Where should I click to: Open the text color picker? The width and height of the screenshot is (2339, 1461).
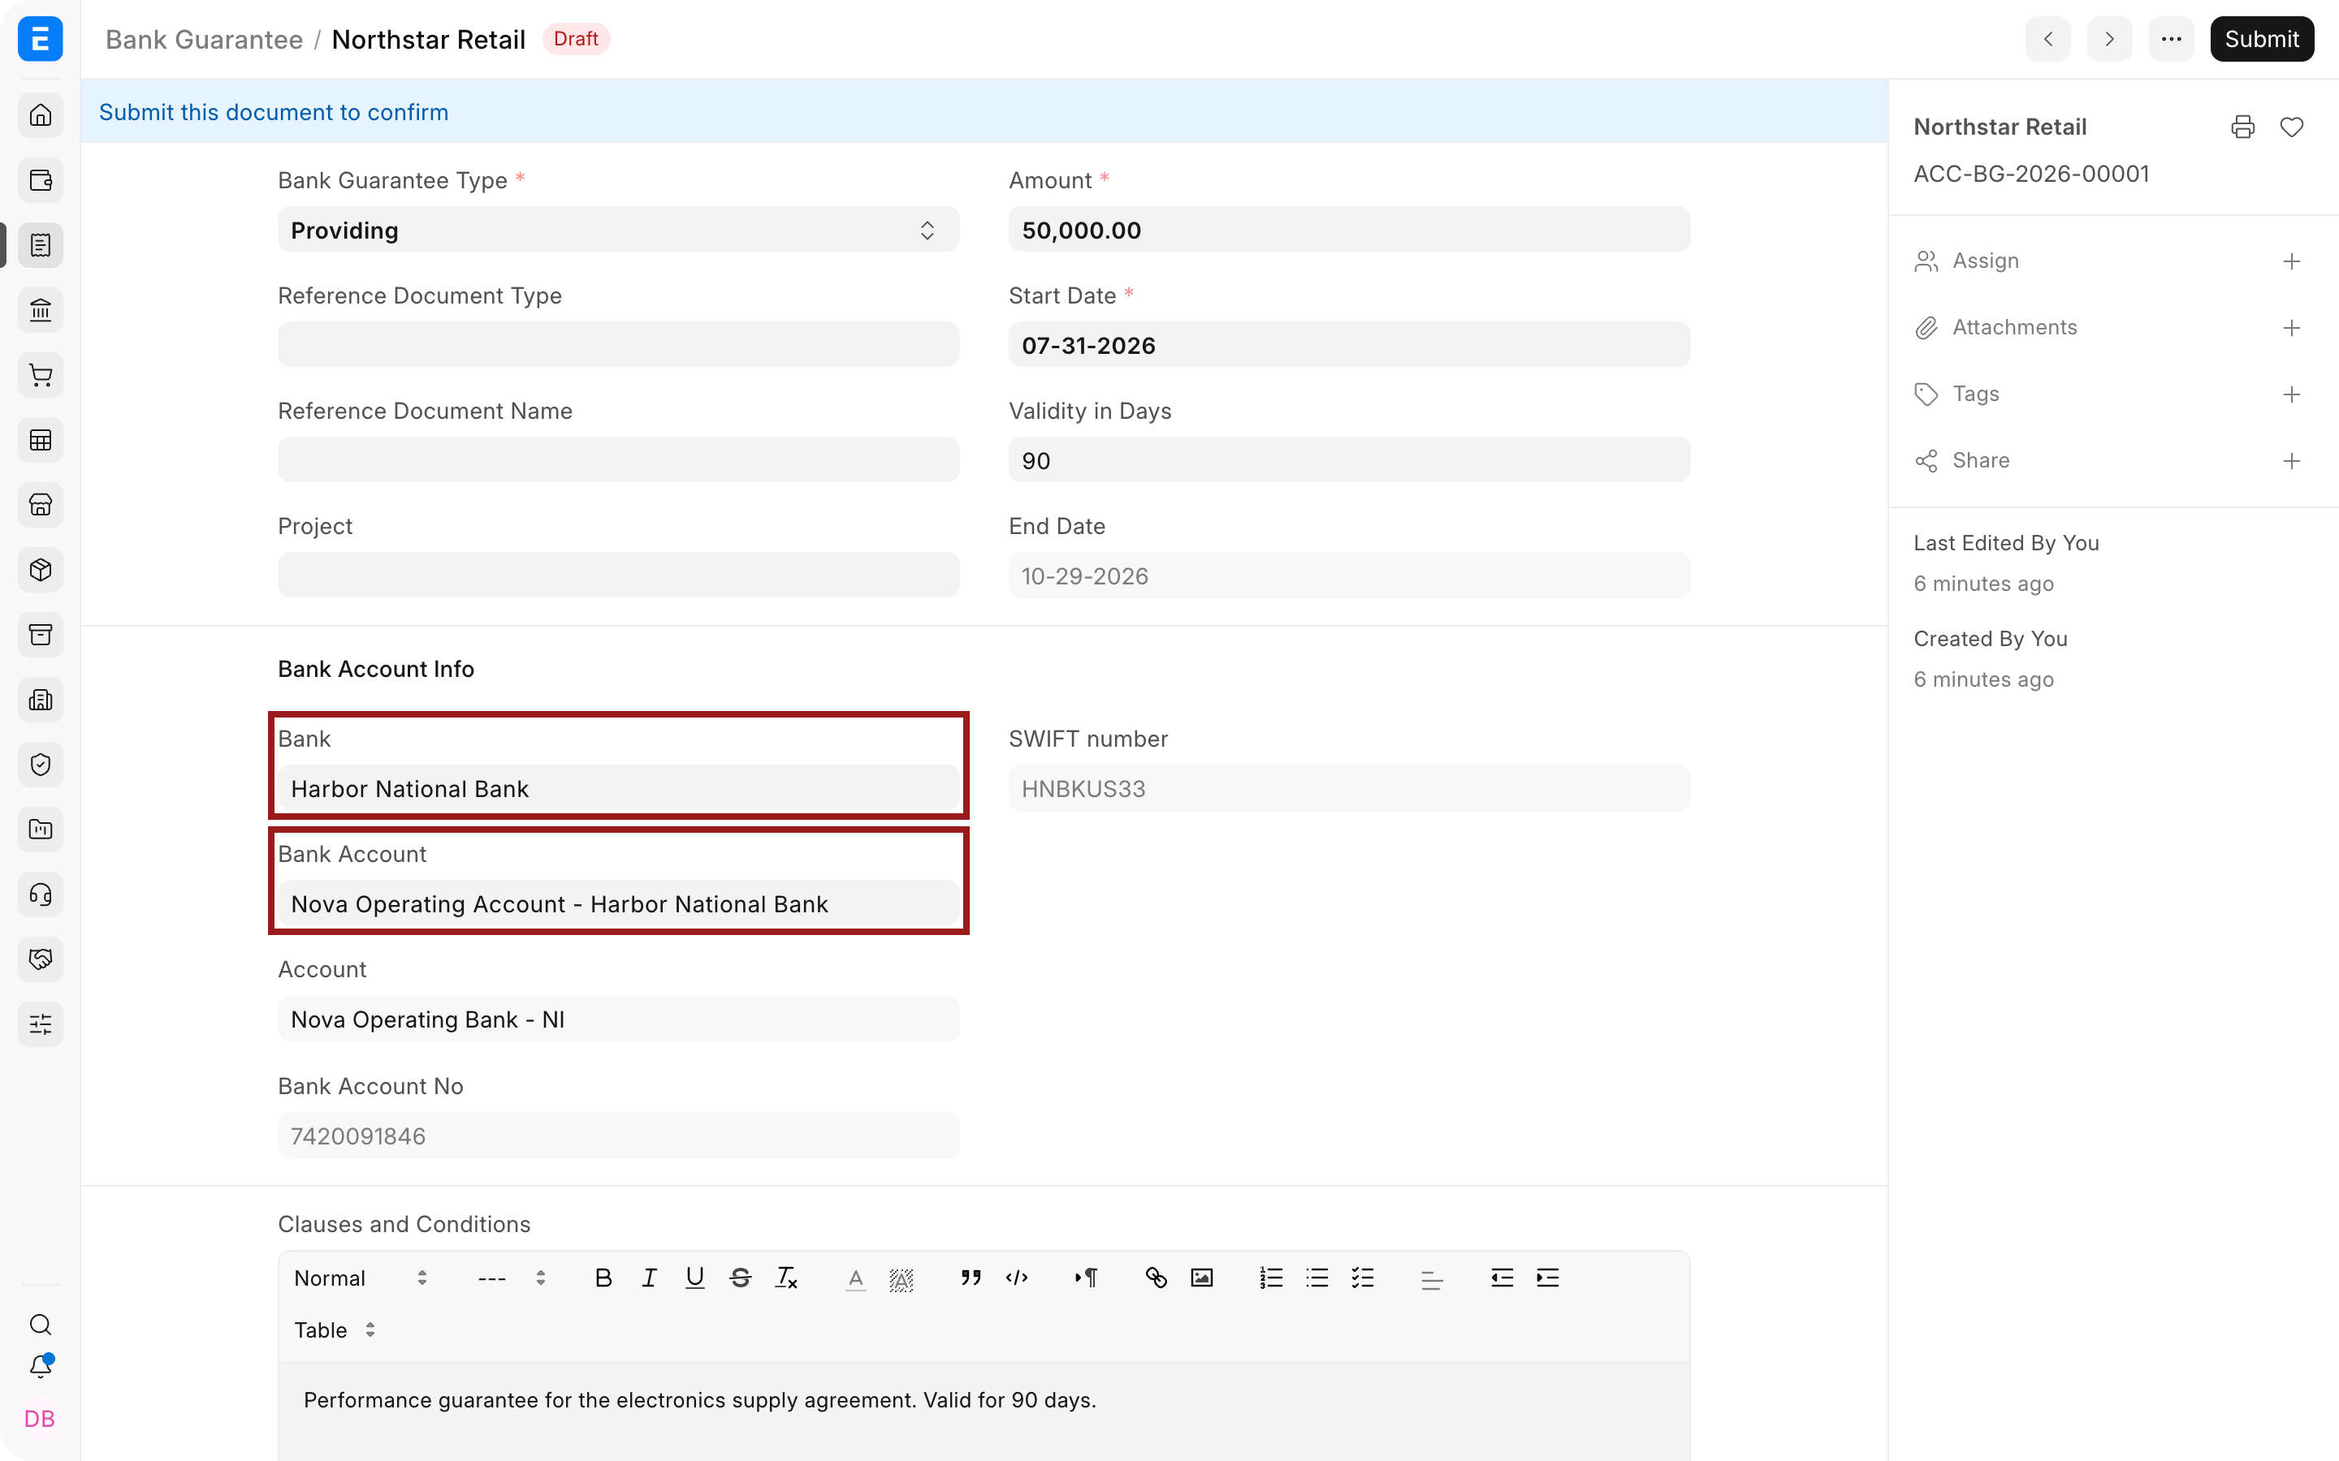(x=855, y=1278)
